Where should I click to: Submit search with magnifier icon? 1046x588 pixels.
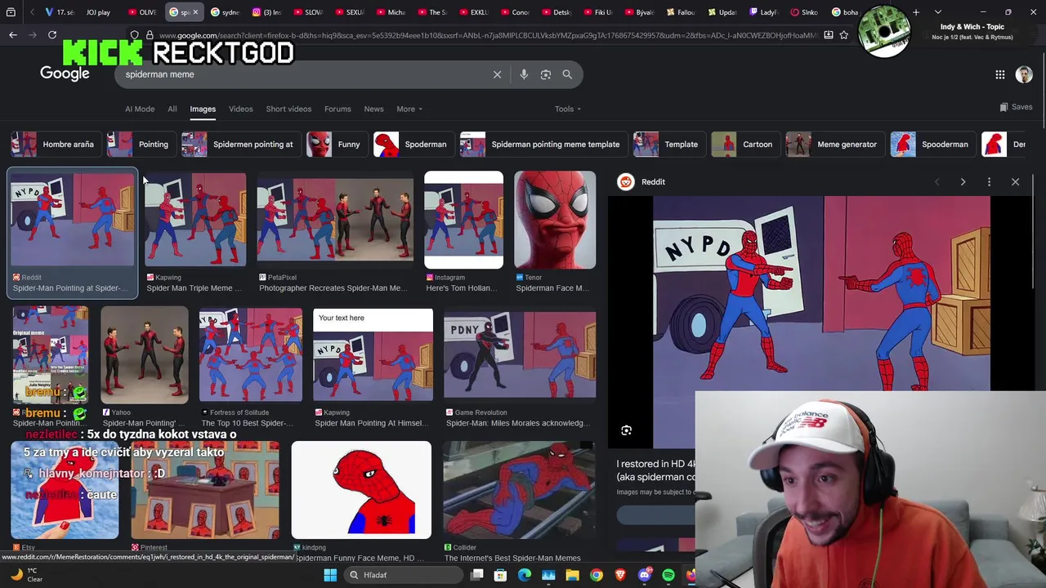pos(567,74)
